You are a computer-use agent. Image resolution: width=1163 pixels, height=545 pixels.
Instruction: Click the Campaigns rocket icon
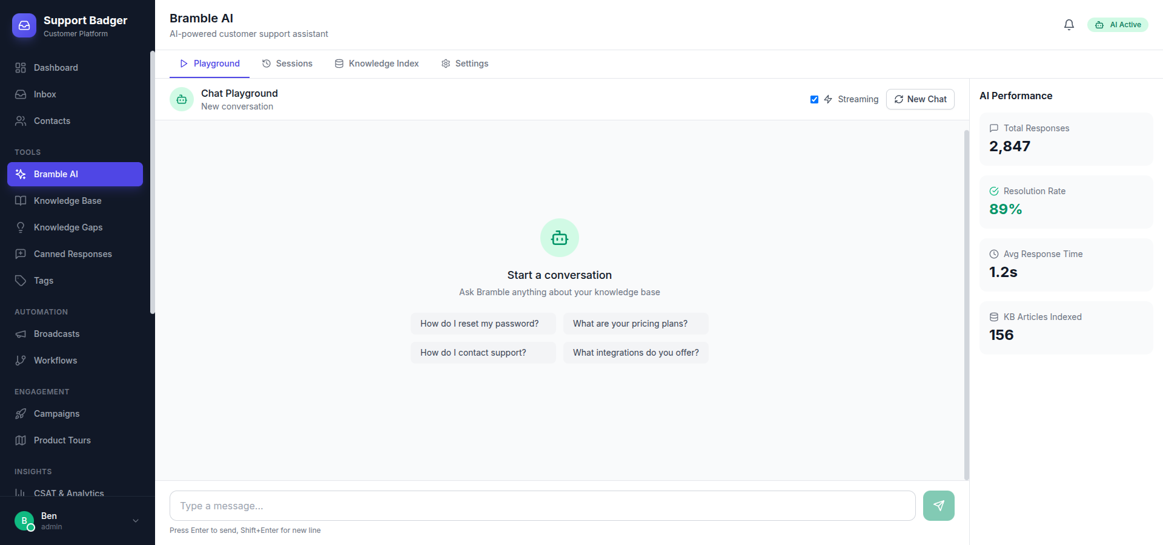pos(21,414)
